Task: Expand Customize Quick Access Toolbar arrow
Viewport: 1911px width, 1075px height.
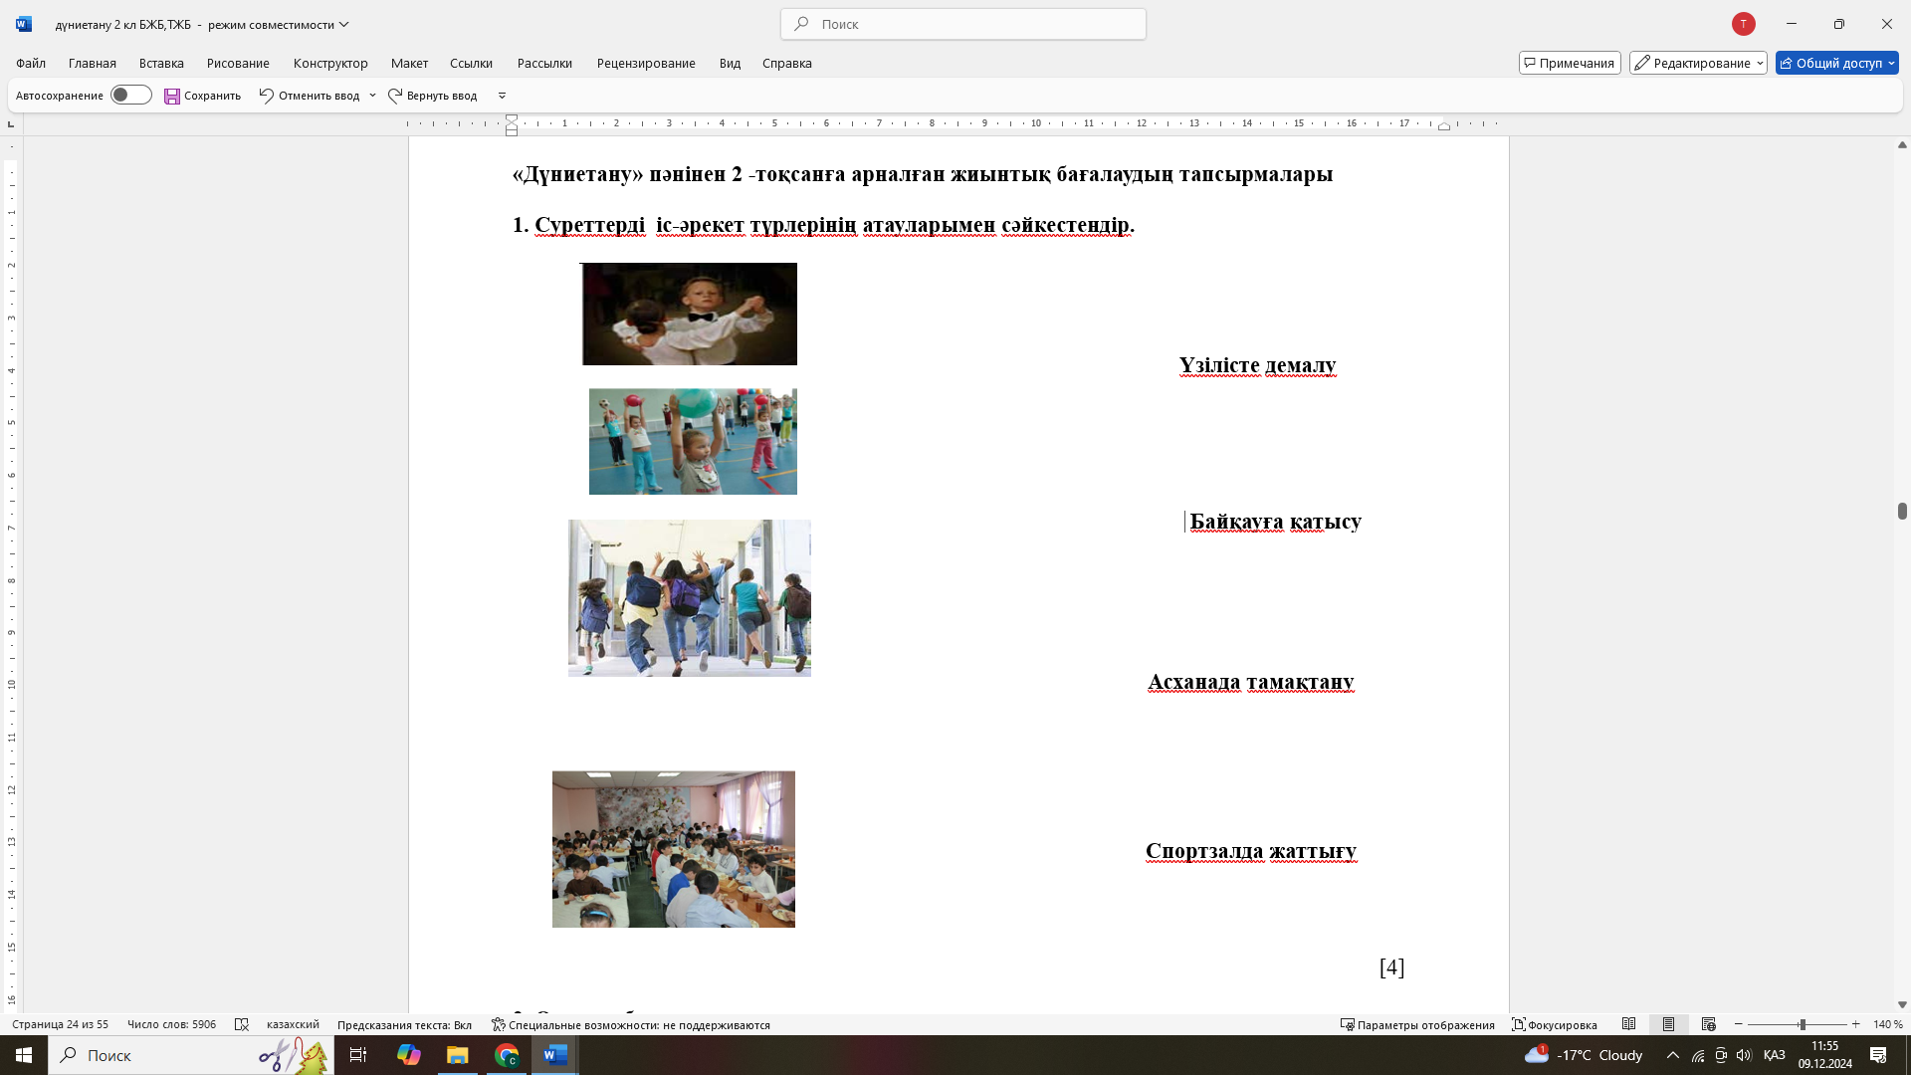Action: pos(502,96)
